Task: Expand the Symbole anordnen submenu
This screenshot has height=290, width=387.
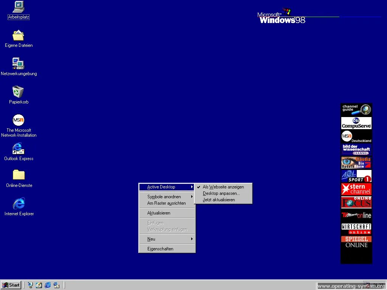Action: pyautogui.click(x=167, y=196)
